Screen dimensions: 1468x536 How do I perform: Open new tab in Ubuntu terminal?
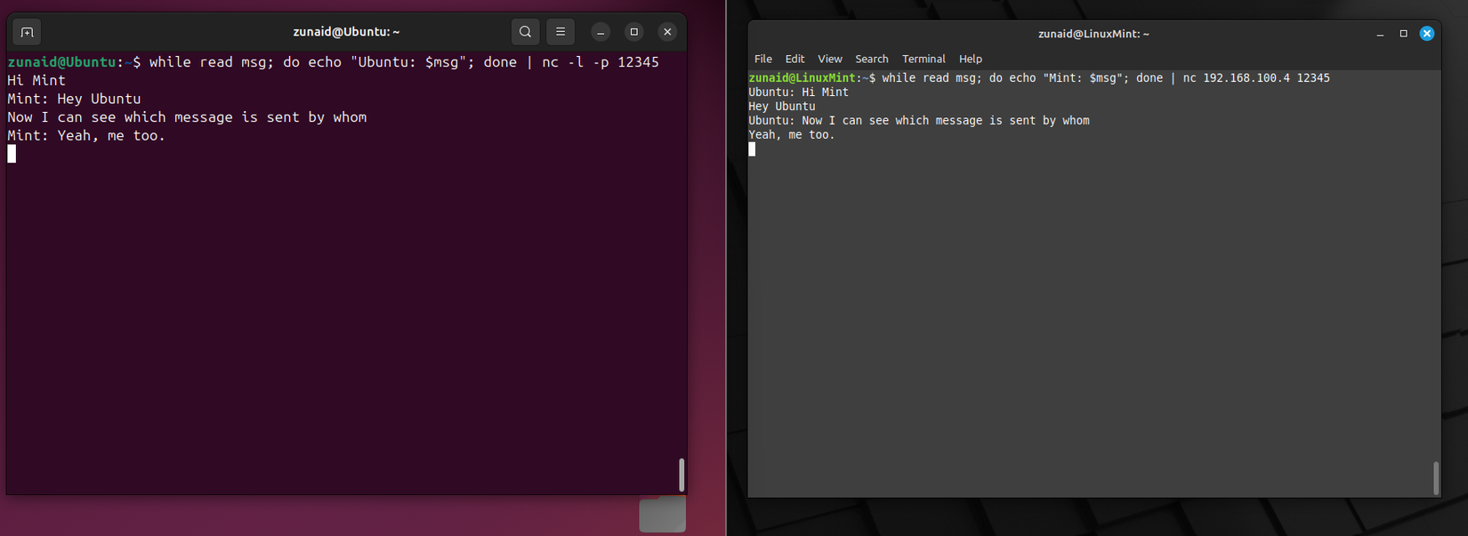pyautogui.click(x=27, y=32)
